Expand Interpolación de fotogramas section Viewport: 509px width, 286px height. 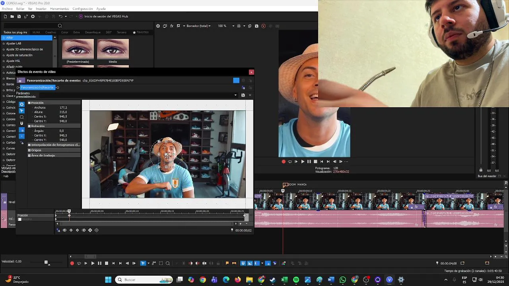[x=29, y=145]
